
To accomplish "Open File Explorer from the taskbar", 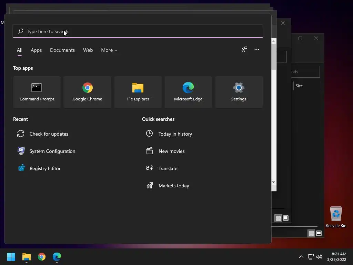I will [x=26, y=257].
